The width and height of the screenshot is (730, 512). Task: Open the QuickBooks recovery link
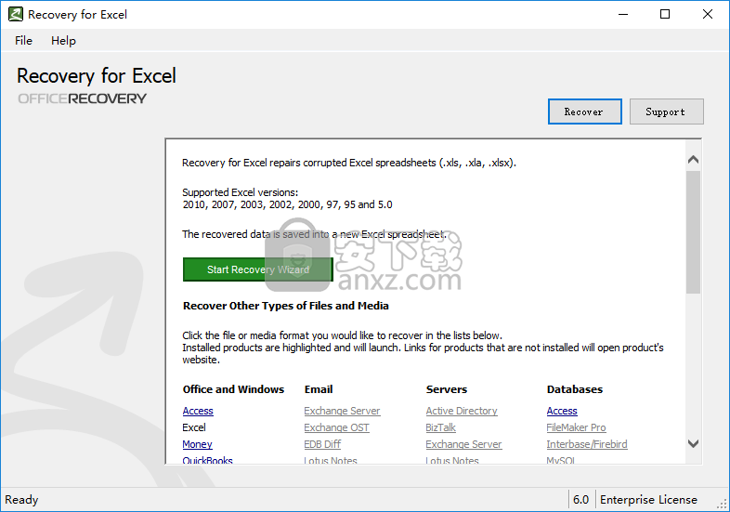pos(208,460)
